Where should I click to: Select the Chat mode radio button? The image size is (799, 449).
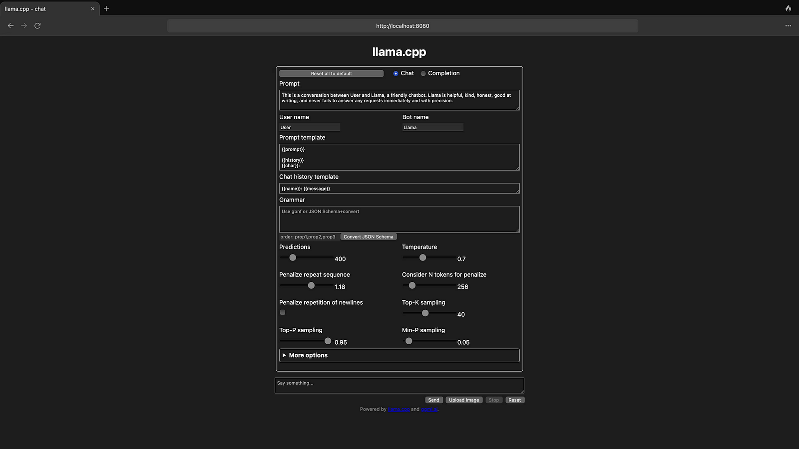click(x=396, y=73)
